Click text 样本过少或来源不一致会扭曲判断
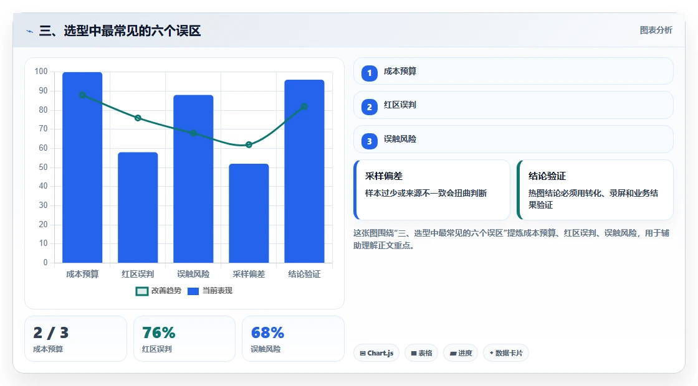 (x=426, y=193)
